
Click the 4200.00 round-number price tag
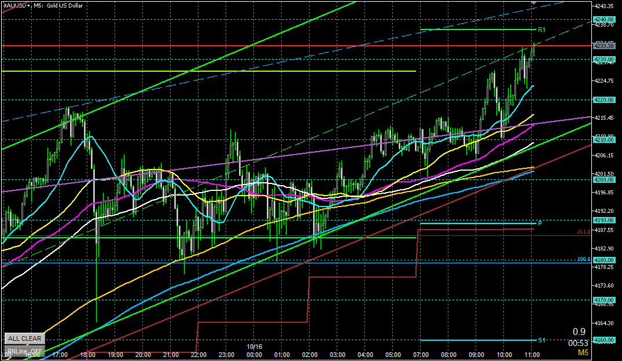[x=603, y=179]
